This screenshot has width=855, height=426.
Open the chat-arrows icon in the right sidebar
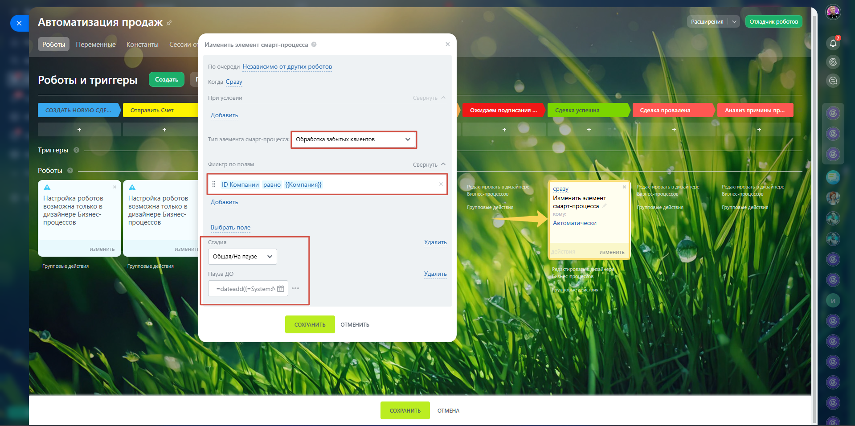[x=833, y=81]
